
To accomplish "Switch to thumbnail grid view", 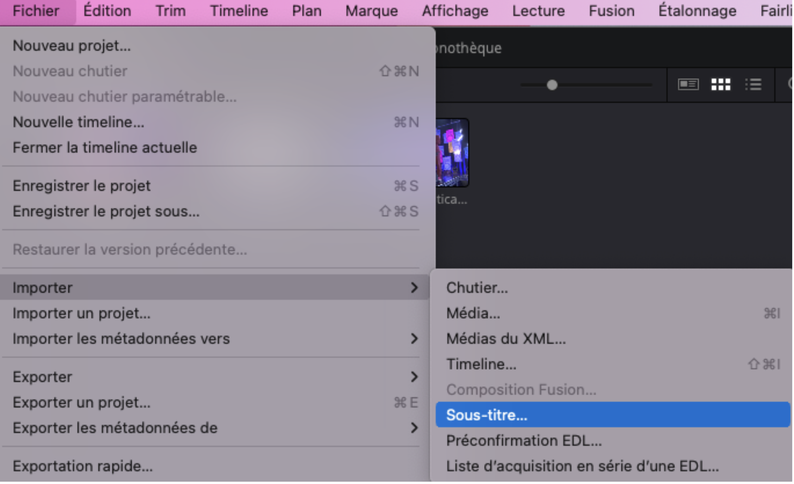I will pos(721,85).
